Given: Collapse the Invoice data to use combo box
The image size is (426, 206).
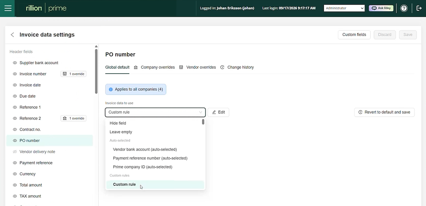Looking at the screenshot, I should click(x=155, y=112).
